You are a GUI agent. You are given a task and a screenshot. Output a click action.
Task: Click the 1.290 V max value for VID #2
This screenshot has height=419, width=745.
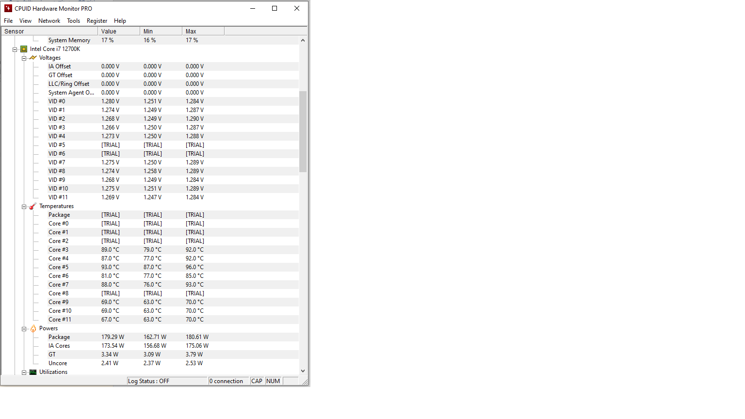pyautogui.click(x=194, y=119)
